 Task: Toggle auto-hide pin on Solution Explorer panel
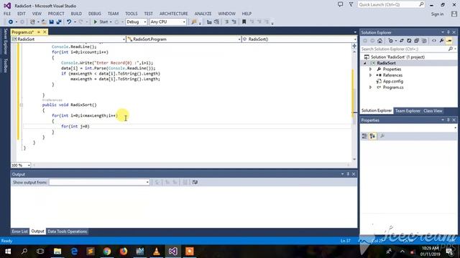tap(448, 32)
